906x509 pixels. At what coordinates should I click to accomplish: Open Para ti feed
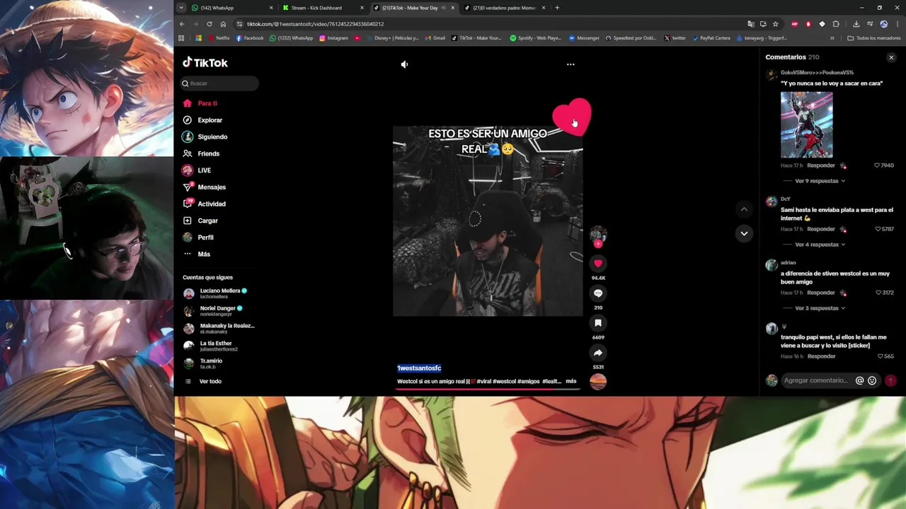(x=201, y=103)
